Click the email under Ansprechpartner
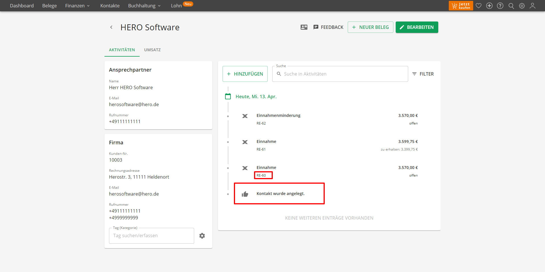 (134, 104)
